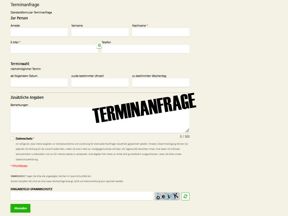Click the large TERMINANFRAGE banner text
Image resolution: width=288 pixels, height=216 pixels.
coord(144,107)
